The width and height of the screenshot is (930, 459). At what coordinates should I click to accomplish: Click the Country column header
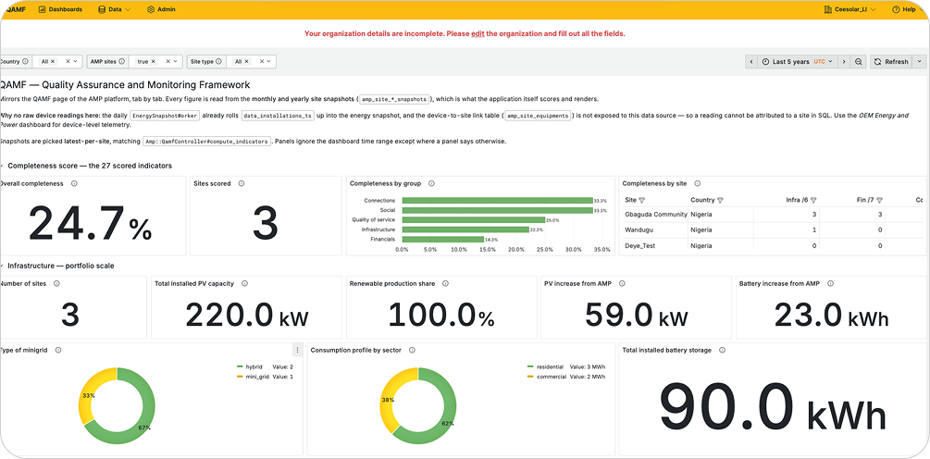(703, 201)
